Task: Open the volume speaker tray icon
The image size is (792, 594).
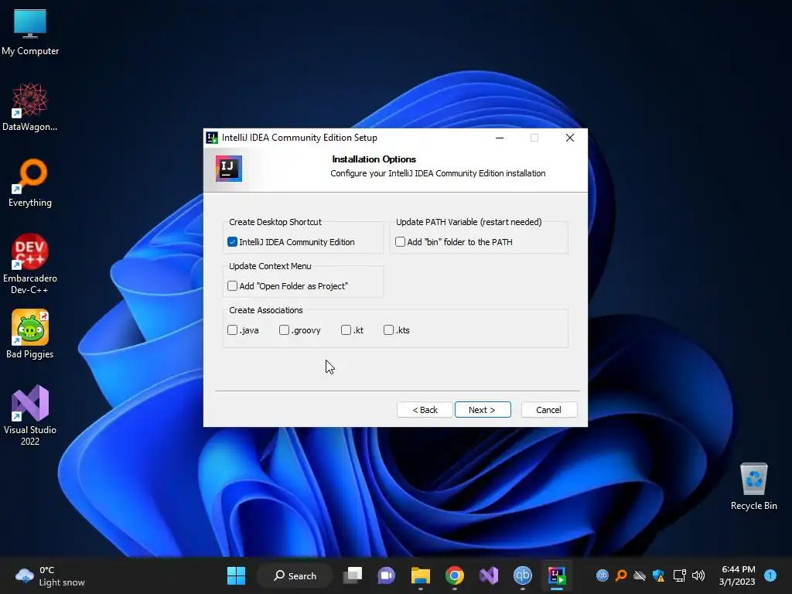Action: pyautogui.click(x=698, y=575)
